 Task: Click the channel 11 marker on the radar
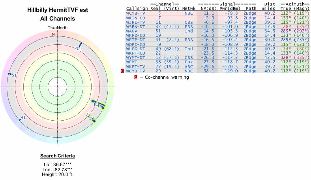96,104
